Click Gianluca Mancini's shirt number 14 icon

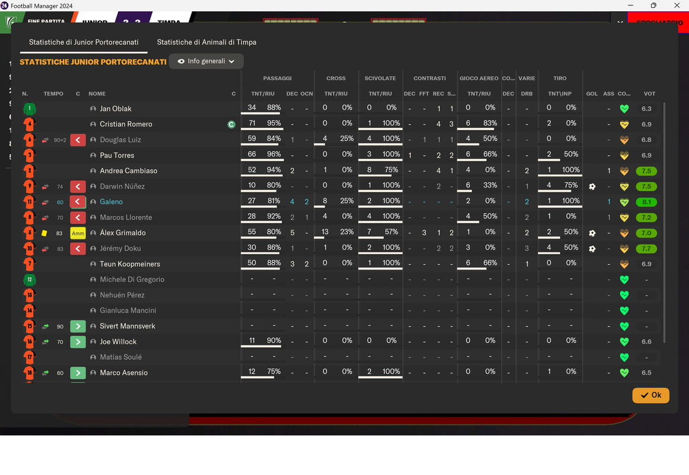click(x=30, y=311)
